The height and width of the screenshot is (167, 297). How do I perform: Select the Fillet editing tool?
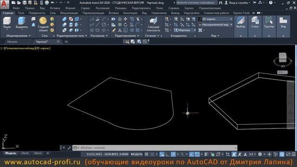tap(138, 25)
